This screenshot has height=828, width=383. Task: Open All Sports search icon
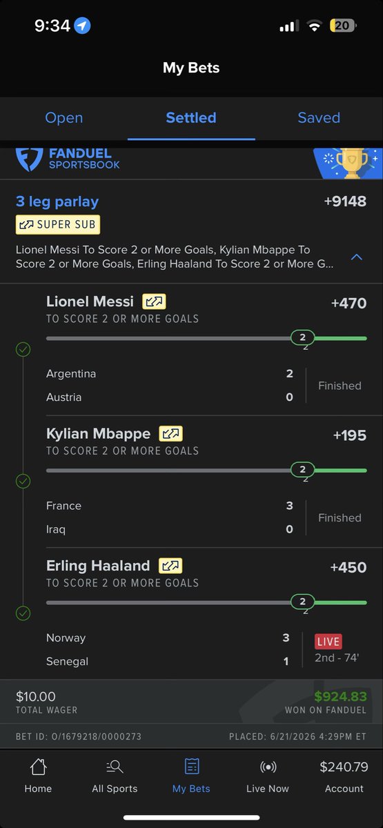coord(115,767)
